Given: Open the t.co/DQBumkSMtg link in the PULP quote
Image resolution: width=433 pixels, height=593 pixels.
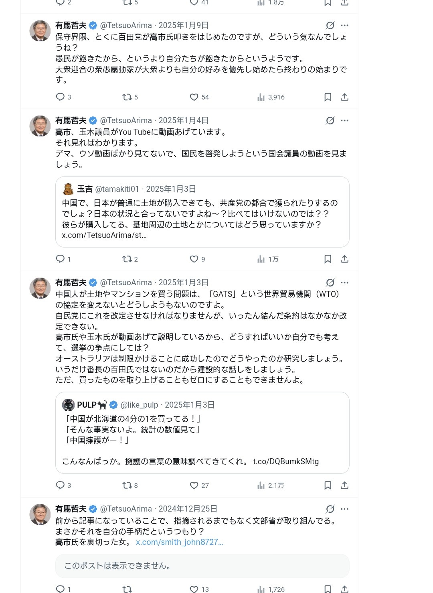Looking at the screenshot, I should 286,461.
